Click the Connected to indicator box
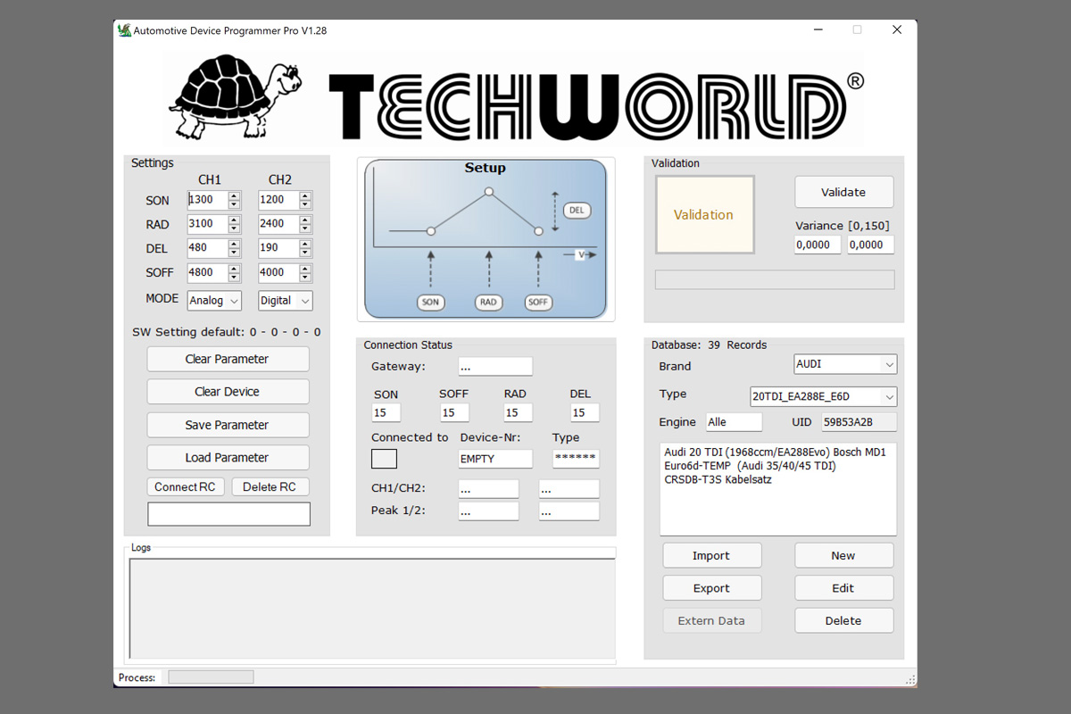The width and height of the screenshot is (1071, 714). coord(385,459)
